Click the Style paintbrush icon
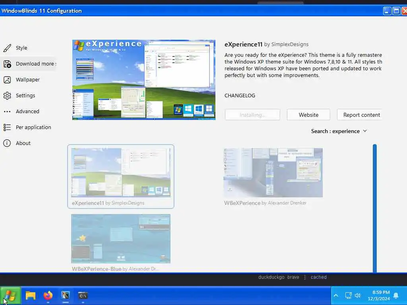407x305 pixels. click(7, 48)
